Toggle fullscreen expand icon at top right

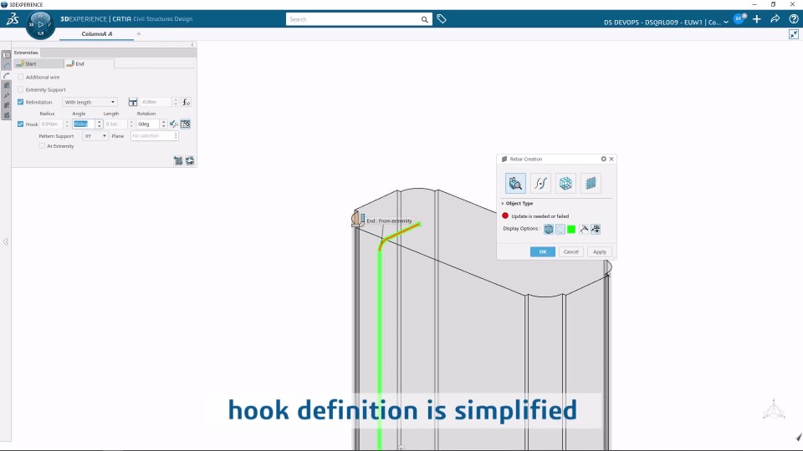[x=794, y=34]
